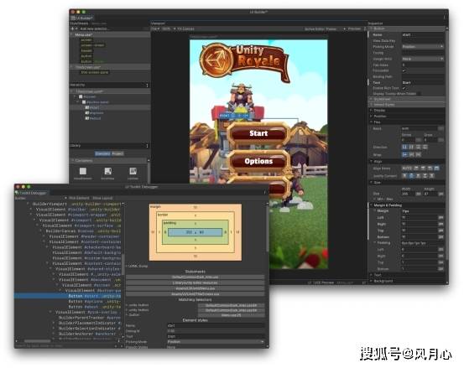Choose the first Flex Direction icon
The height and width of the screenshot is (368, 464).
click(404, 147)
